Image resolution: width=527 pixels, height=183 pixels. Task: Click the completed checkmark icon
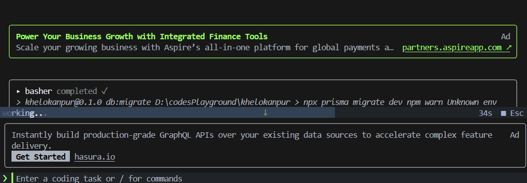(104, 91)
